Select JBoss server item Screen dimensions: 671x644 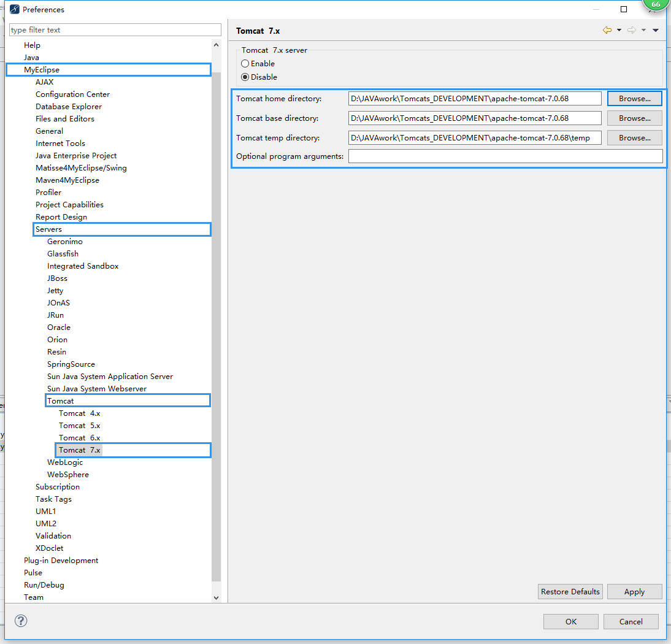[57, 278]
